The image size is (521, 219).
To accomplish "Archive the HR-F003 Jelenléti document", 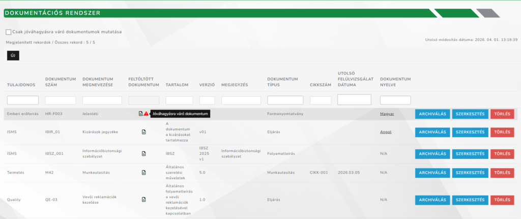I will point(432,114).
